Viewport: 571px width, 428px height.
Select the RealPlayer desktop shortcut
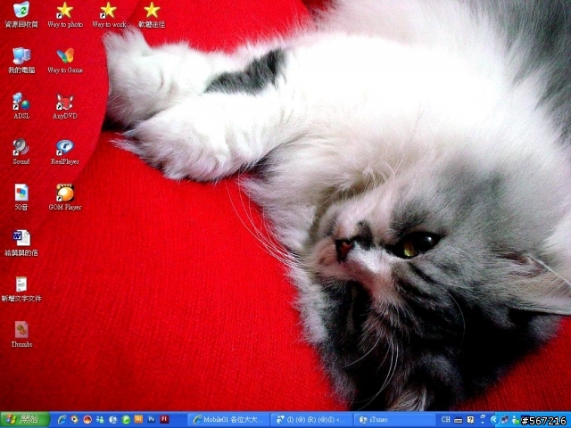(65, 152)
